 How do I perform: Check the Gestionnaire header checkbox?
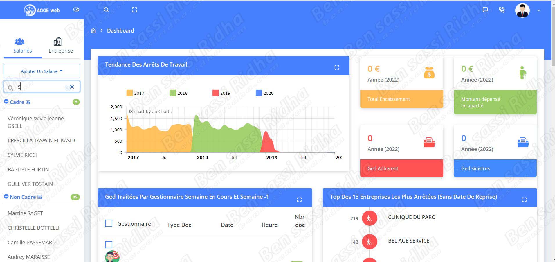coord(109,223)
